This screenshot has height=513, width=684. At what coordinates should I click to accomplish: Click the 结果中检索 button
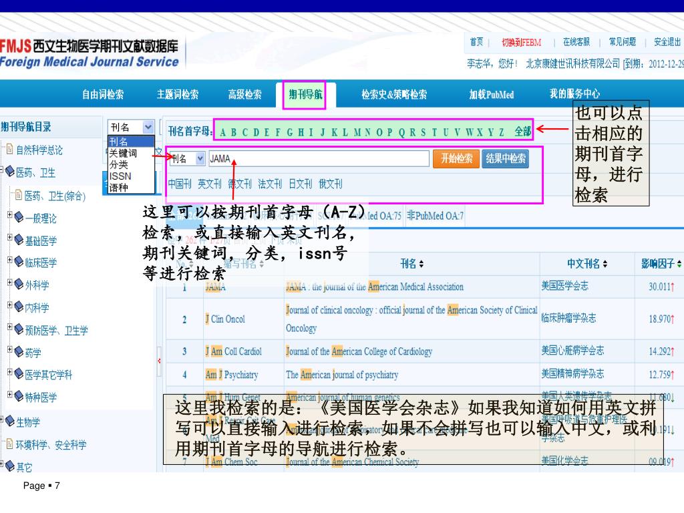click(x=506, y=158)
